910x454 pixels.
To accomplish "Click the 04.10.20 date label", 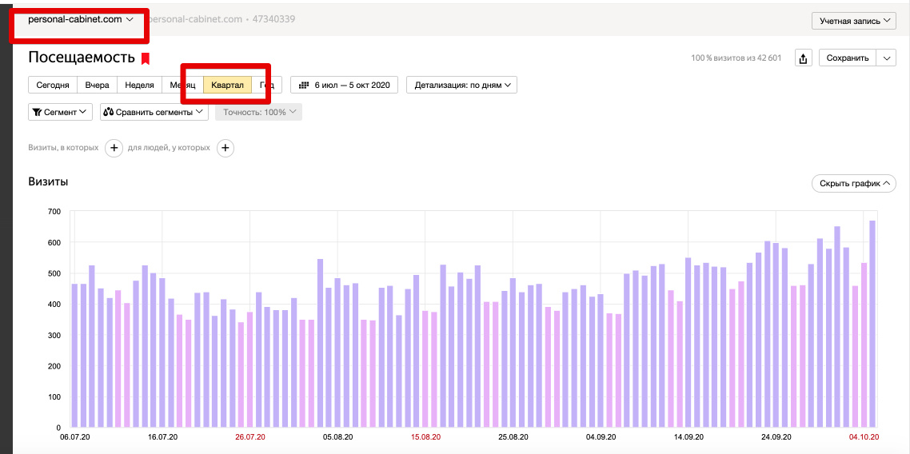I will point(864,436).
